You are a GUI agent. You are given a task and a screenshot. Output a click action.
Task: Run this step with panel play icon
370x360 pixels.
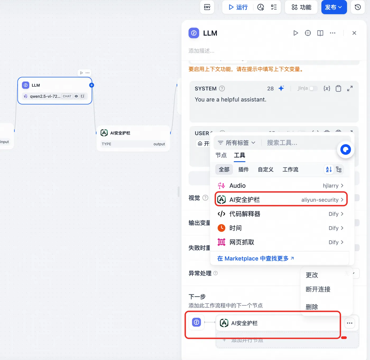point(296,33)
